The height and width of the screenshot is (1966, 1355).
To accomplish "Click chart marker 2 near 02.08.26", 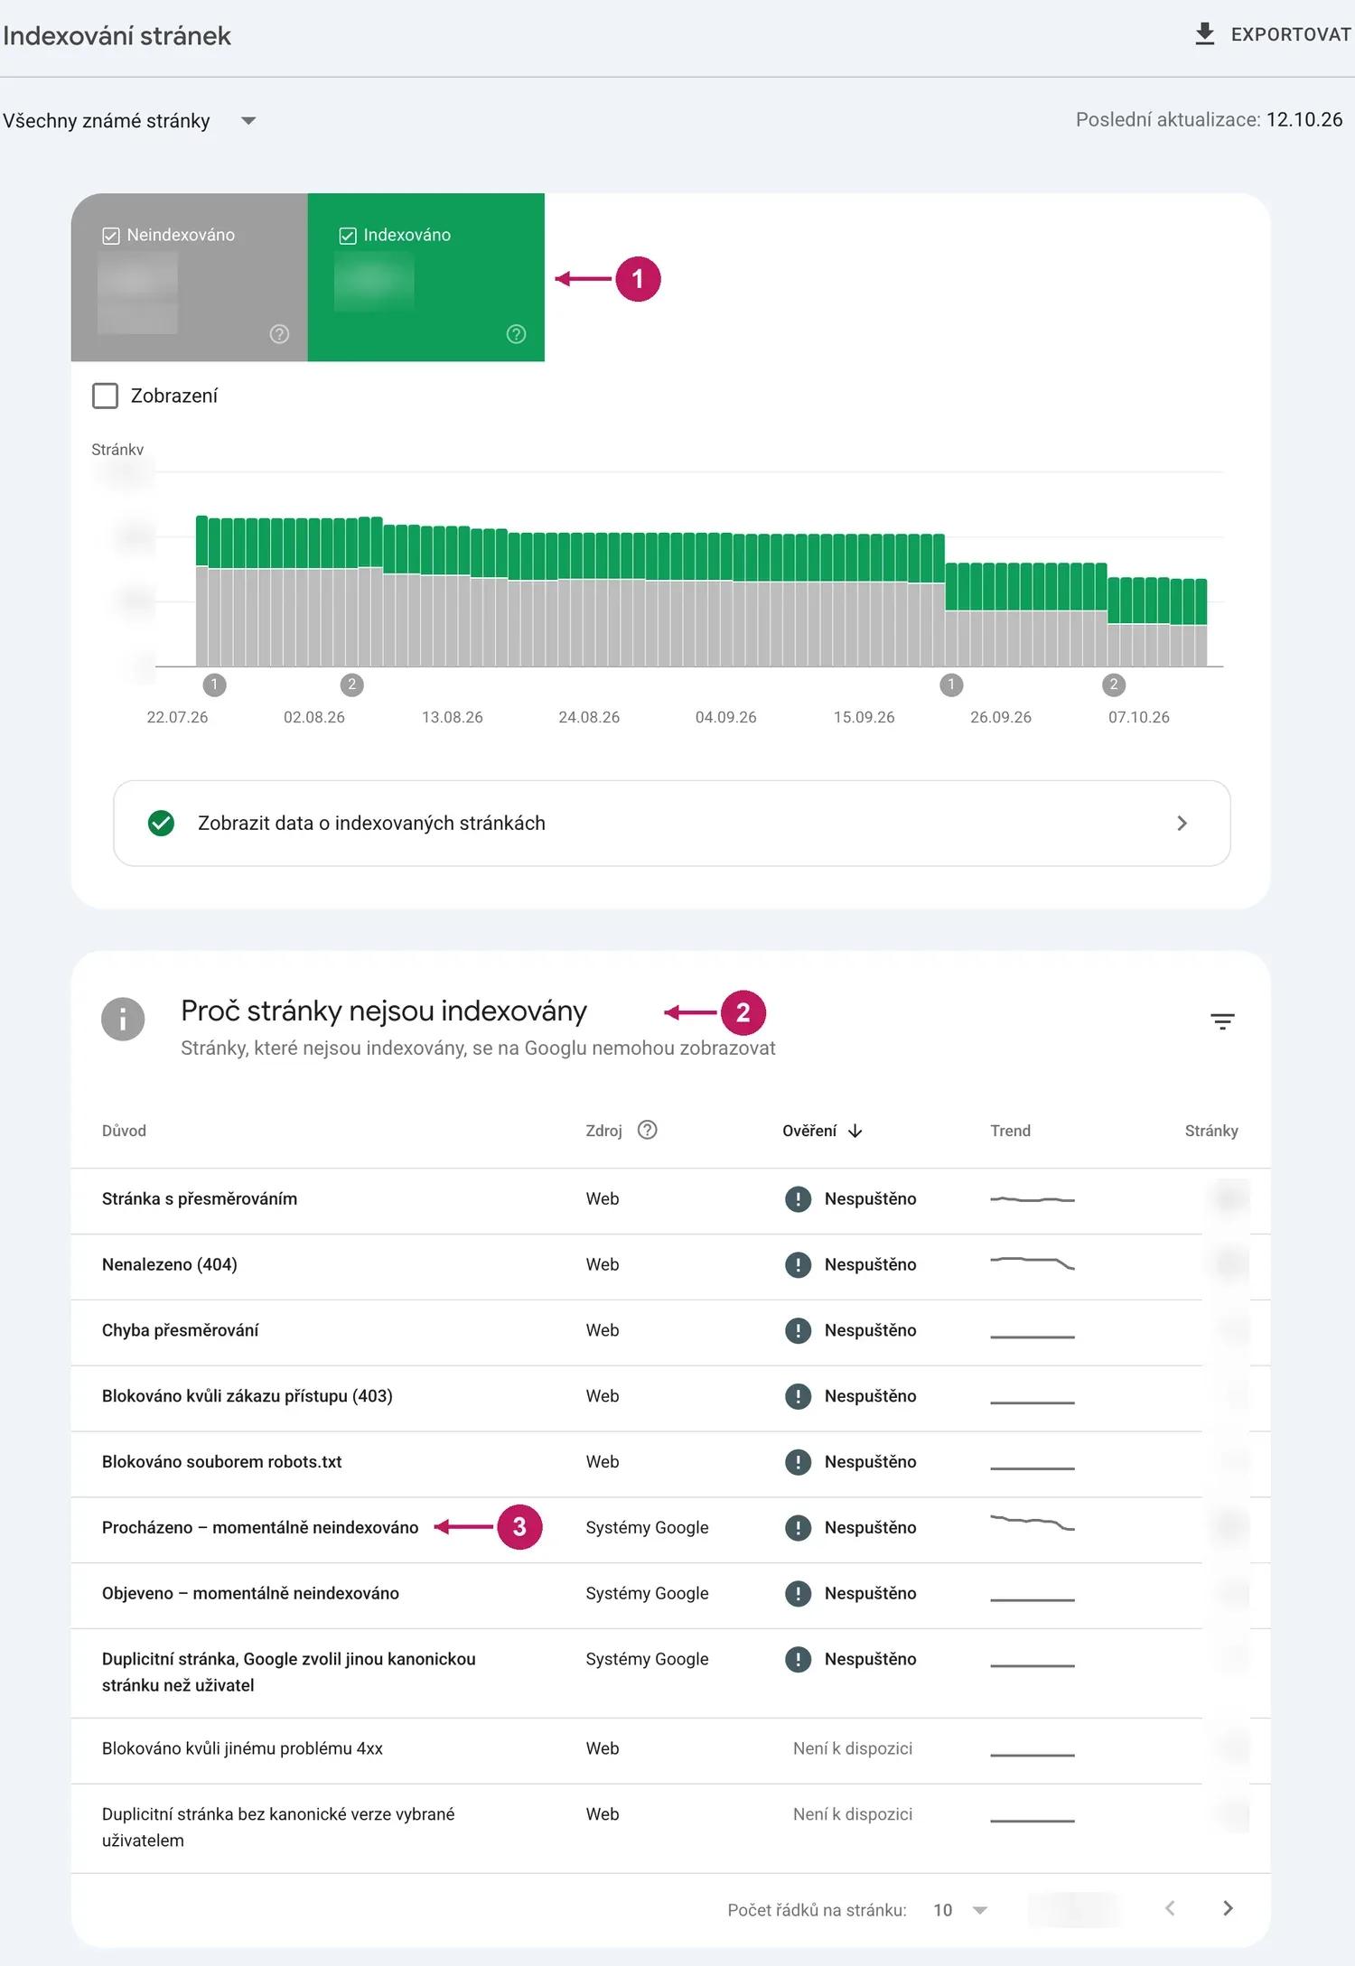I will click(x=352, y=685).
